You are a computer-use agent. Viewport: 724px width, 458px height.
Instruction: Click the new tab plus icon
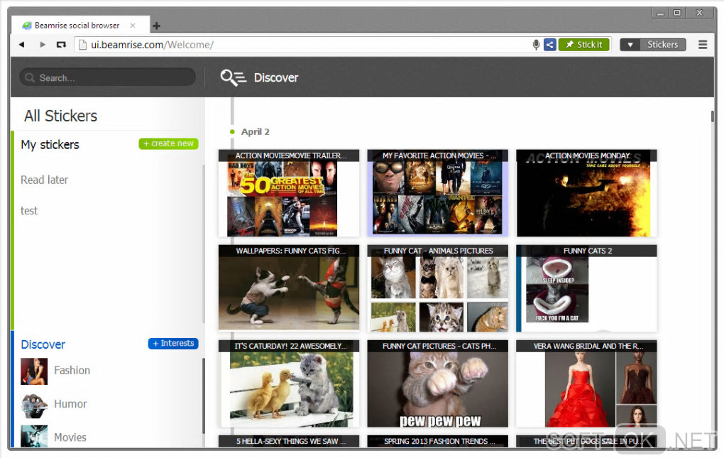point(157,26)
